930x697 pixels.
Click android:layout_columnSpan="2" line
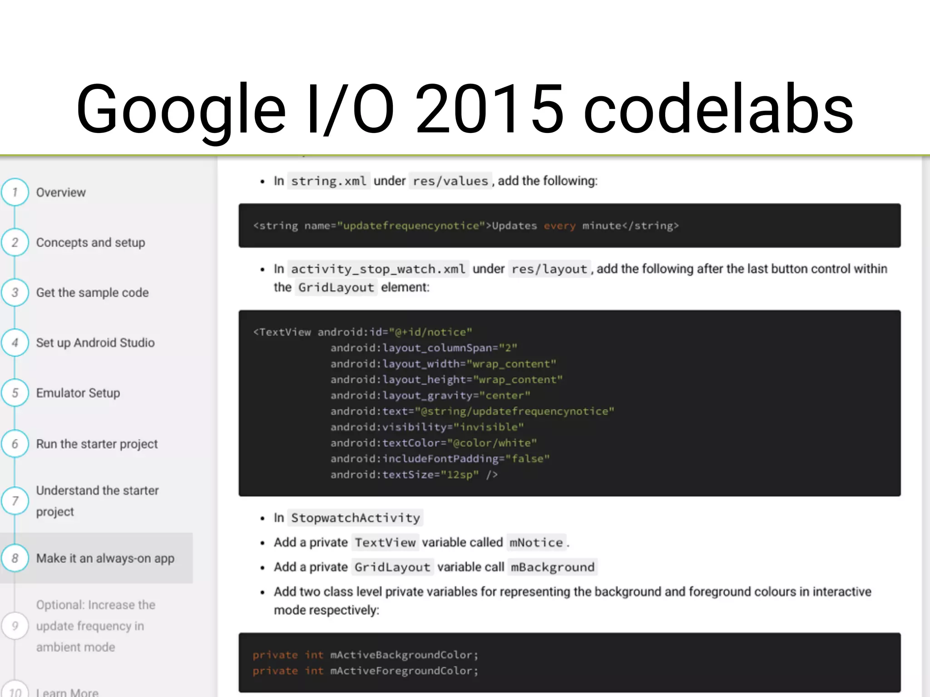pyautogui.click(x=424, y=348)
